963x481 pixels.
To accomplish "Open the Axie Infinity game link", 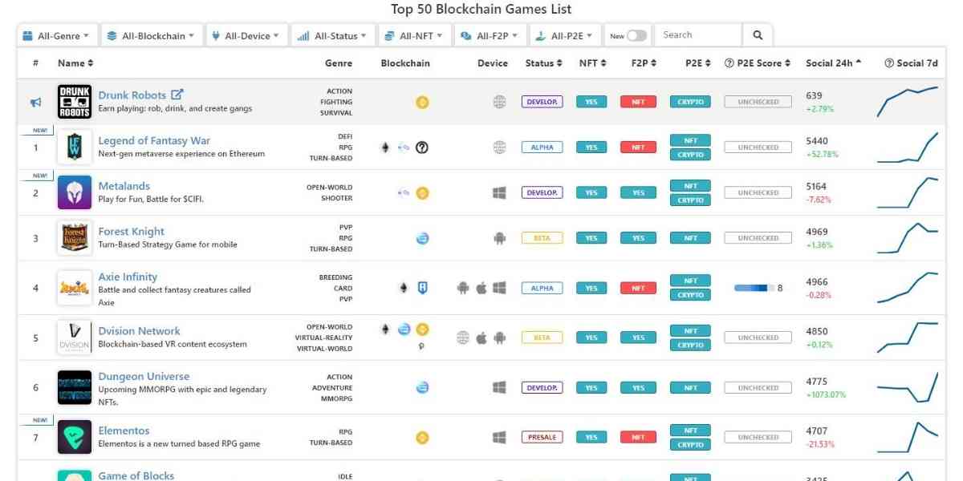I will coord(128,277).
